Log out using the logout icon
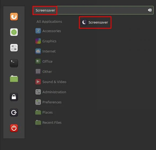The image size is (156, 150). [x=14, y=112]
